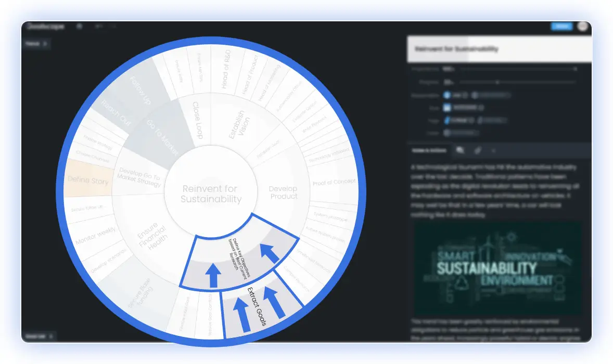The width and height of the screenshot is (613, 364).
Task: Remove the first tag via its x icon
Action: click(x=470, y=120)
